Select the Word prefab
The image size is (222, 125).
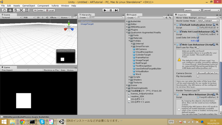[x=138, y=74]
